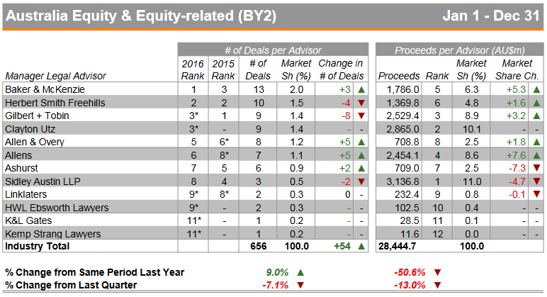Viewport: 547px width, 297px height.
Task: Click the Gilbert + Tobin advisor name
Action: (x=37, y=116)
